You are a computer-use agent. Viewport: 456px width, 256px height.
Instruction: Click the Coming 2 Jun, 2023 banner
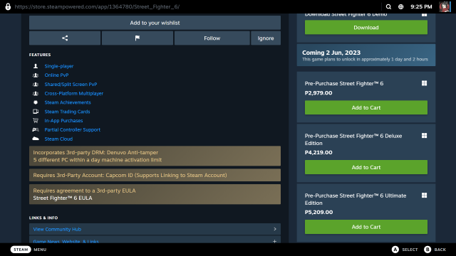[366, 55]
